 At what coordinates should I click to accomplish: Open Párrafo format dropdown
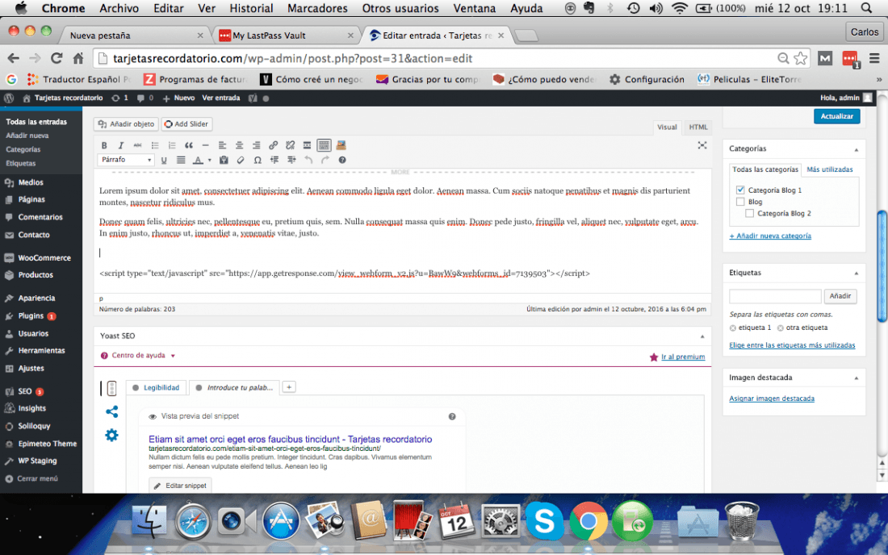126,160
